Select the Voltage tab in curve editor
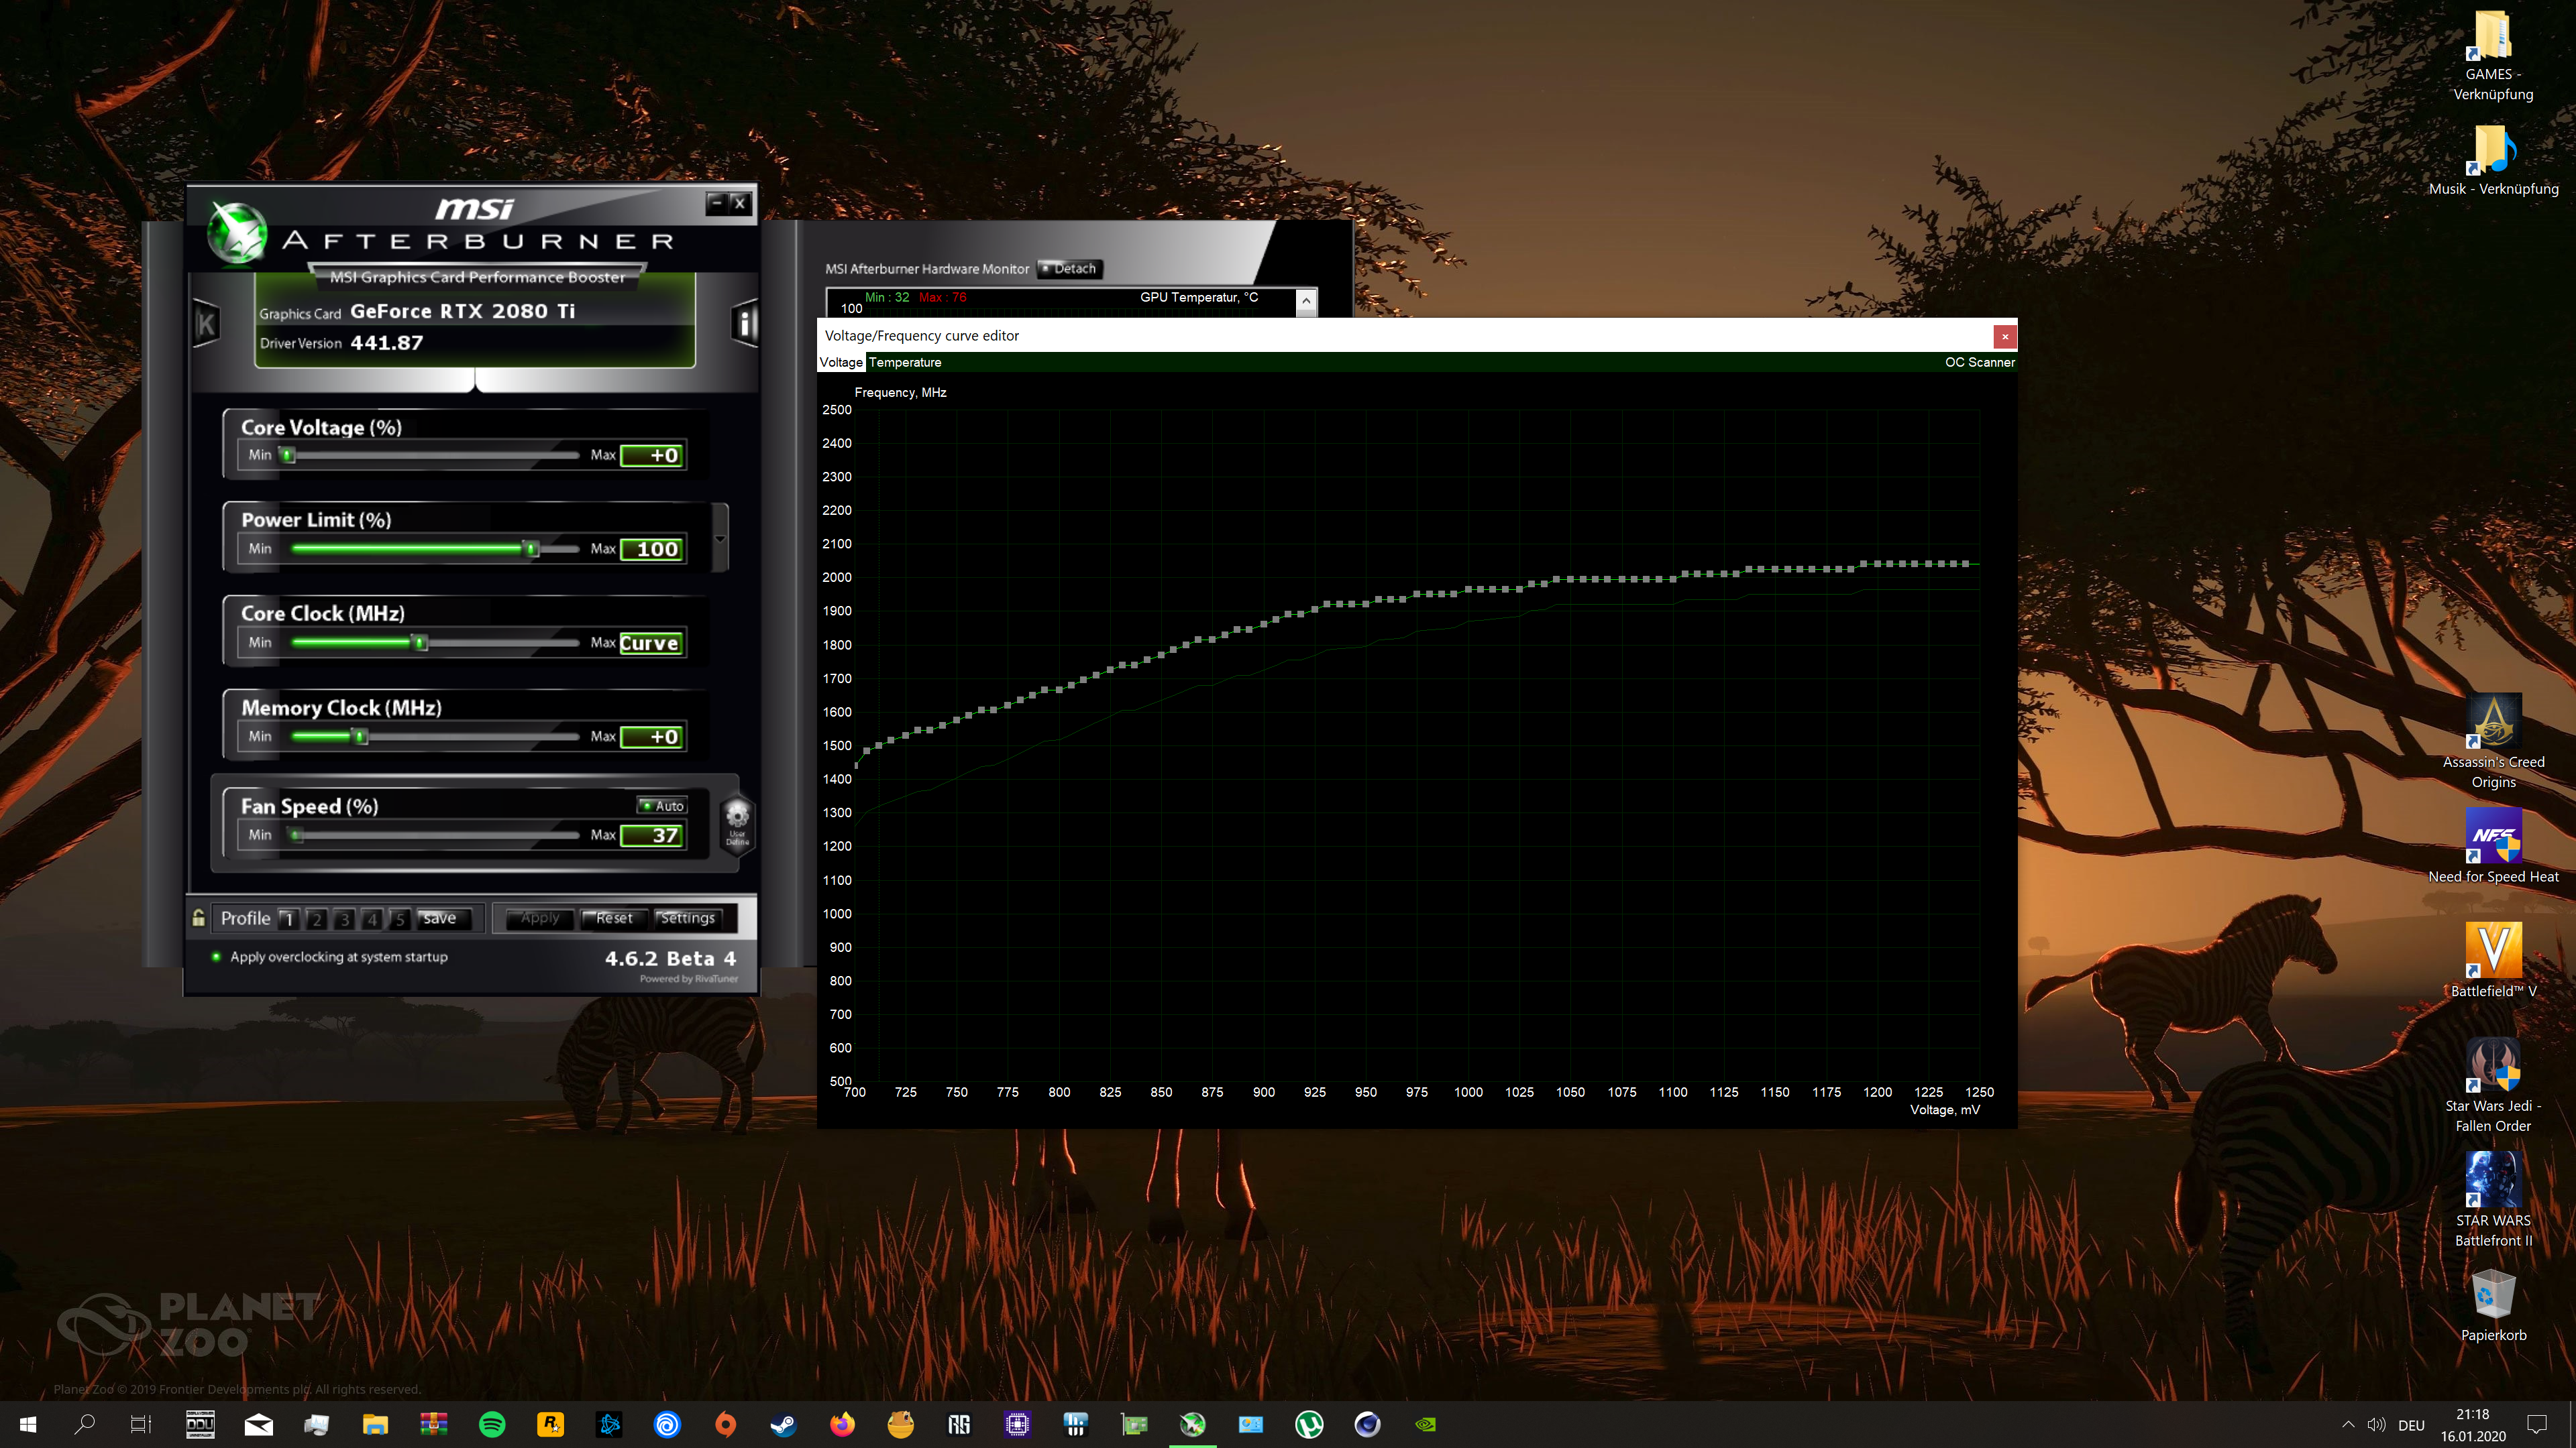Image resolution: width=2576 pixels, height=1448 pixels. [839, 362]
